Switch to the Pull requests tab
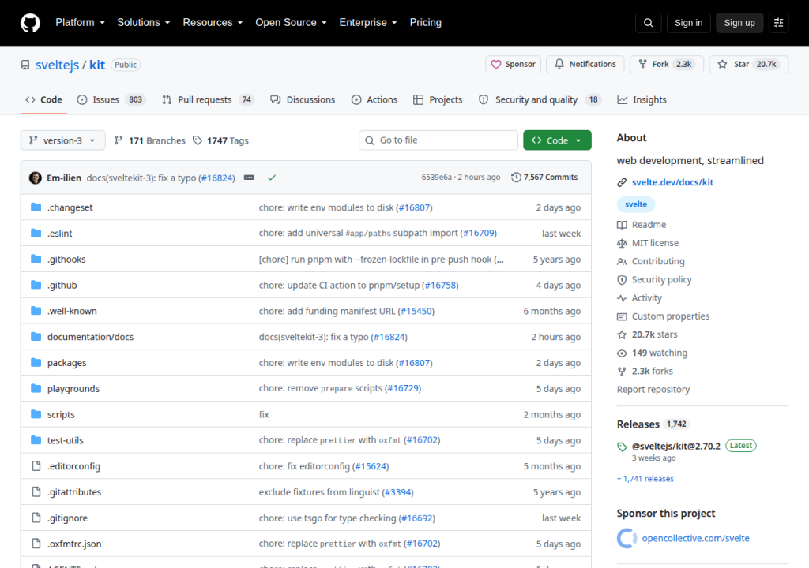This screenshot has height=568, width=809. pos(208,100)
